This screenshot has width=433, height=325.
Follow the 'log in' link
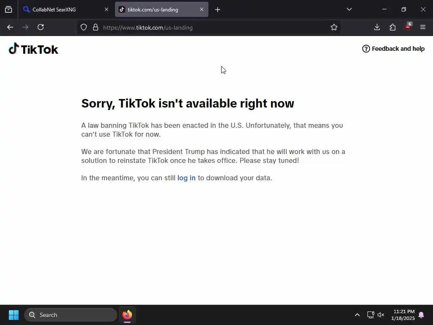click(186, 178)
